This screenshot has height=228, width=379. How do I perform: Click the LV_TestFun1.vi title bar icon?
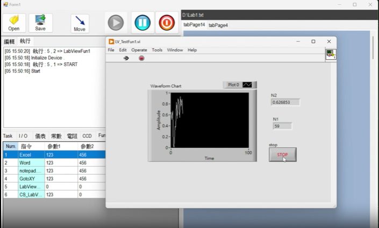pos(111,41)
